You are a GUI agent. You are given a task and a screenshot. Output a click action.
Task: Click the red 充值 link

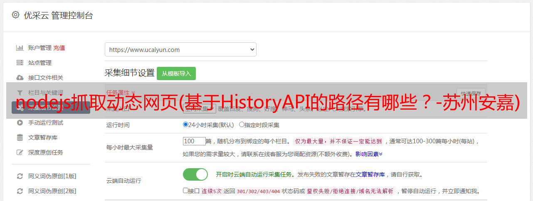tap(59, 48)
